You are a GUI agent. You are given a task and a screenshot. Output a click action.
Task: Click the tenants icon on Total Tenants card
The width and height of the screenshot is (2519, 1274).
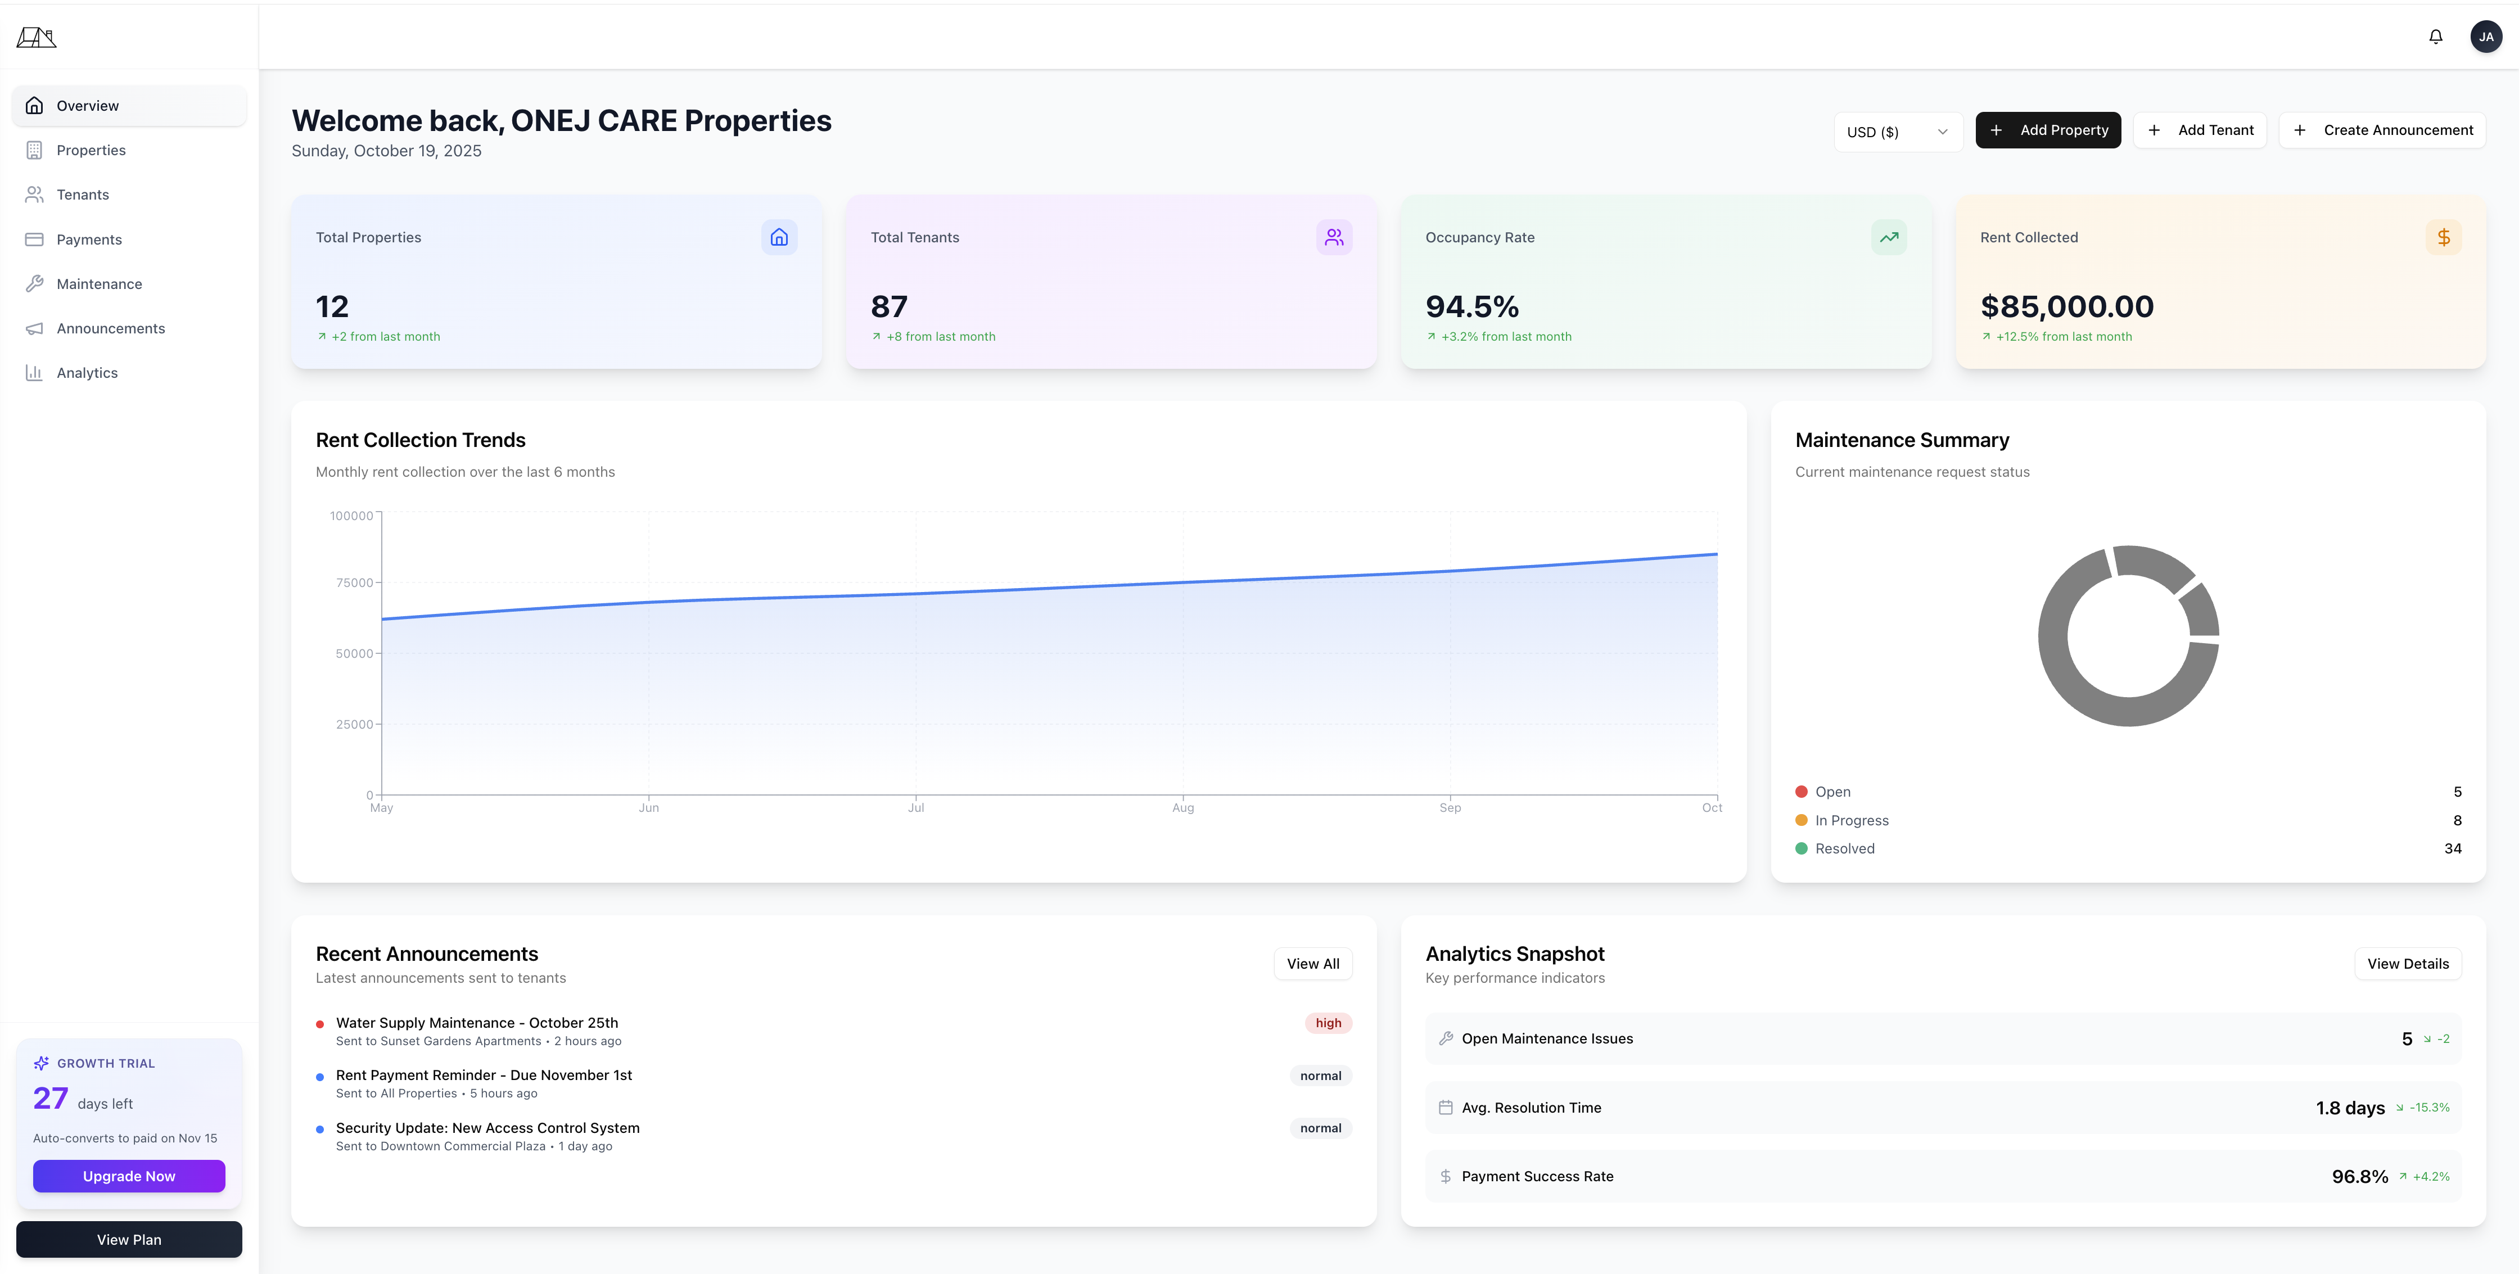(x=1334, y=237)
